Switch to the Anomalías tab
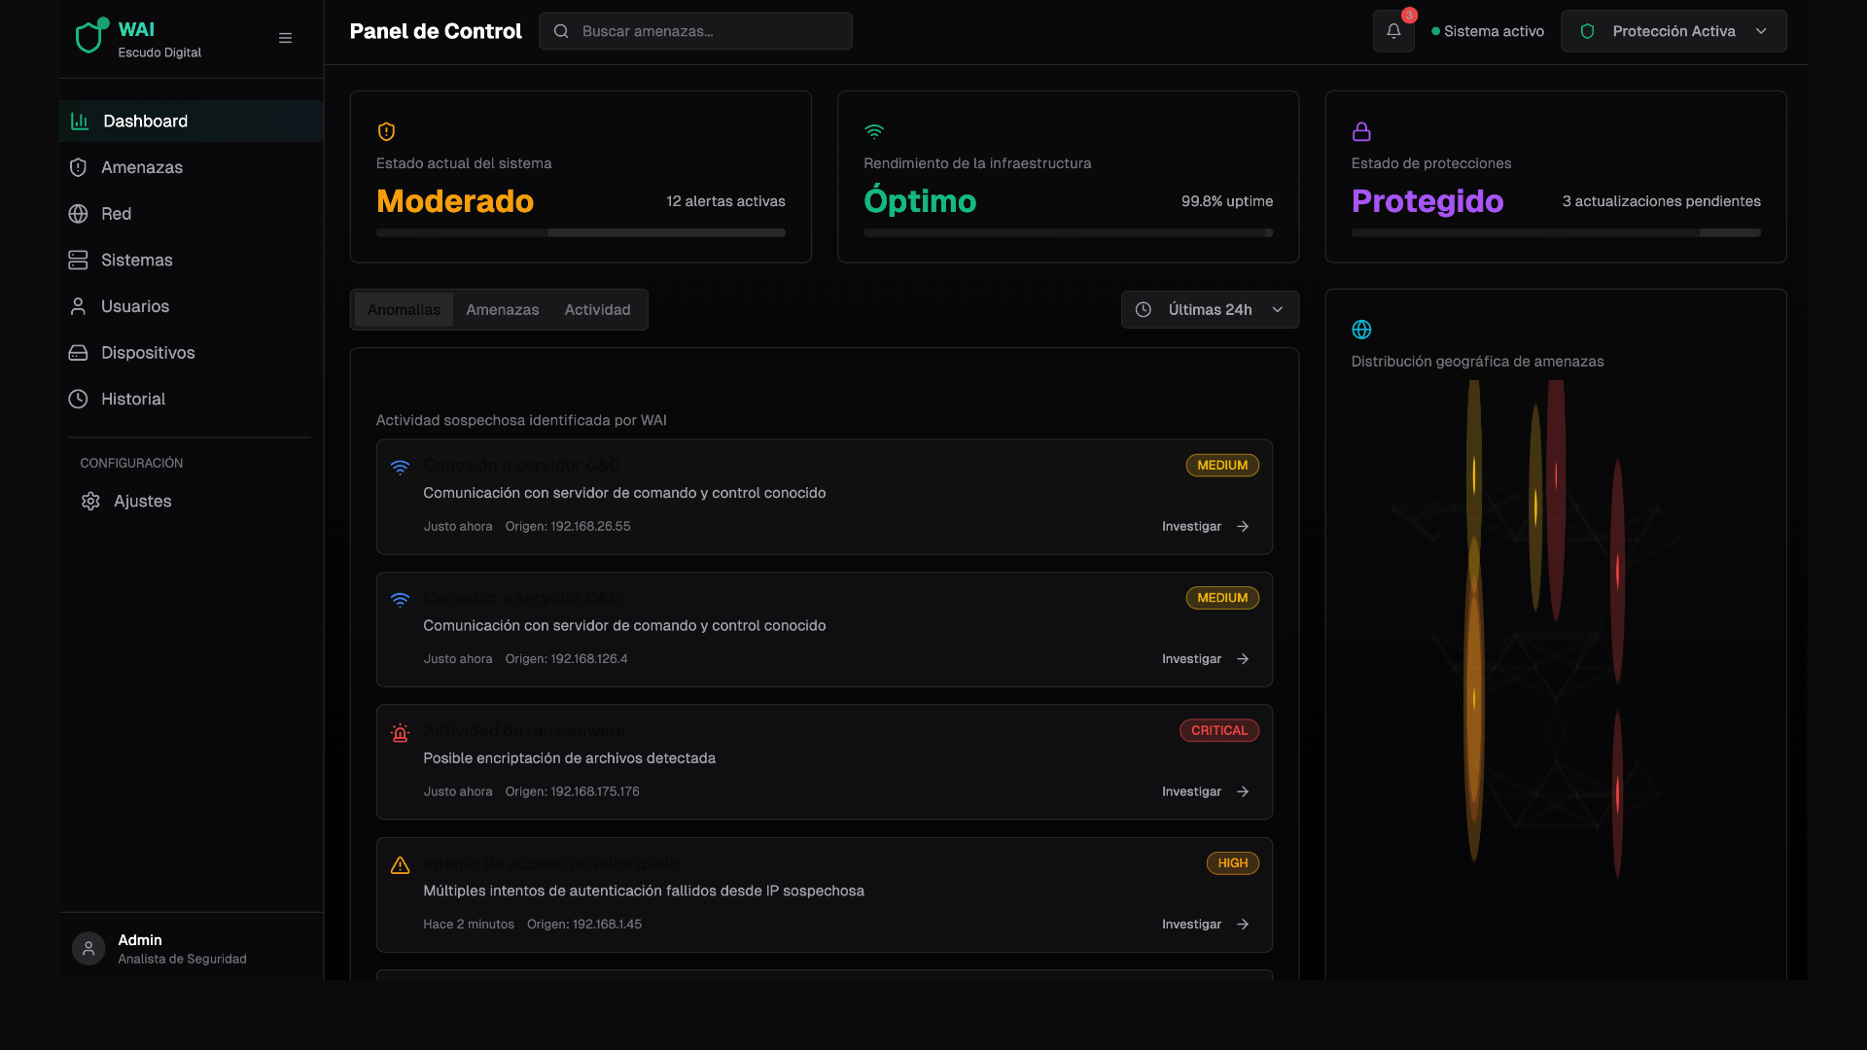Viewport: 1867px width, 1050px height. [x=404, y=309]
